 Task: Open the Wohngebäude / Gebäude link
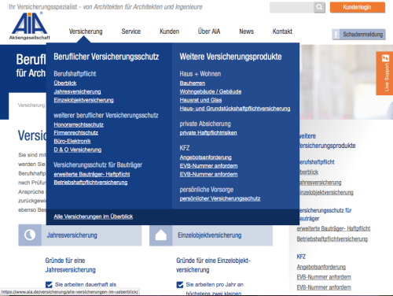tap(211, 91)
